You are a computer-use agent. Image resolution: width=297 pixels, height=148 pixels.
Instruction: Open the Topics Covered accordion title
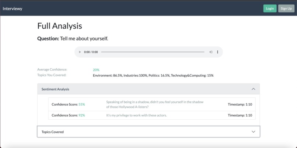(53, 132)
